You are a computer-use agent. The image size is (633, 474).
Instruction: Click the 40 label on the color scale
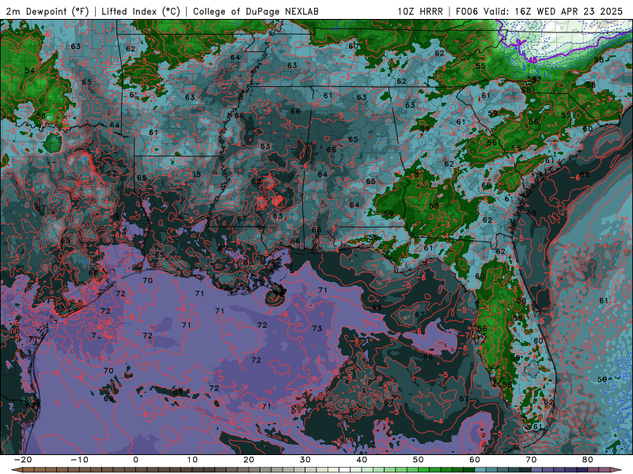coord(362,460)
